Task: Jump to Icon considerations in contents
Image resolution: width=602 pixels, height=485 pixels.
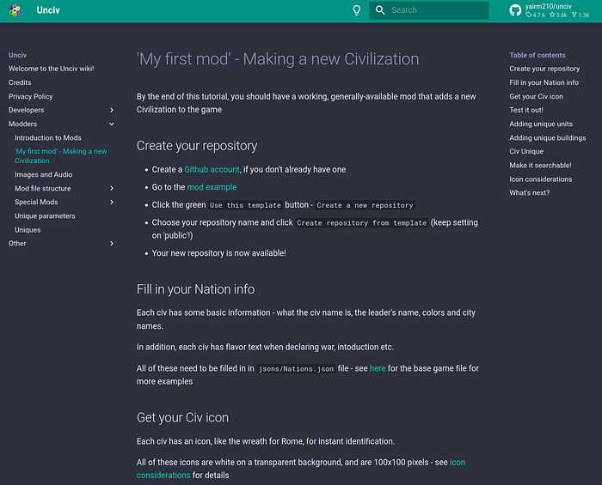Action: pos(541,179)
